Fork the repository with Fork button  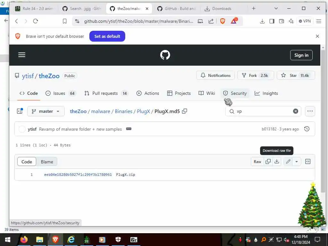coord(256,75)
